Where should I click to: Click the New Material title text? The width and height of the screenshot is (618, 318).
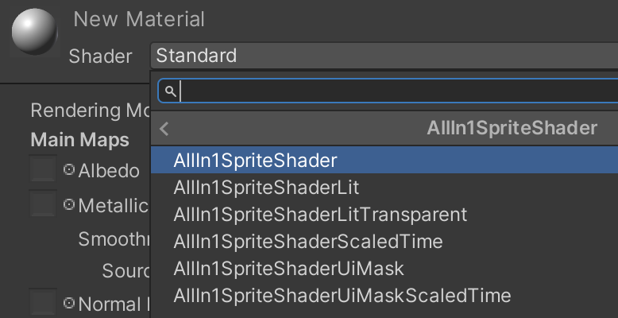click(x=139, y=19)
